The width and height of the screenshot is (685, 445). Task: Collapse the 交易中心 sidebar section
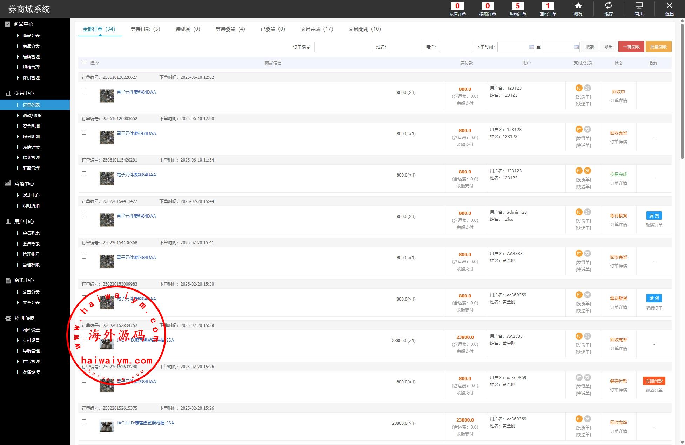click(x=24, y=93)
